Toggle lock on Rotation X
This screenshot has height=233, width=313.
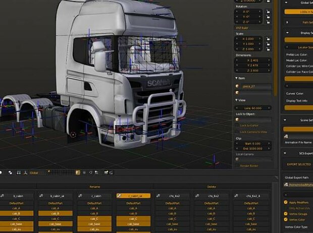click(268, 12)
